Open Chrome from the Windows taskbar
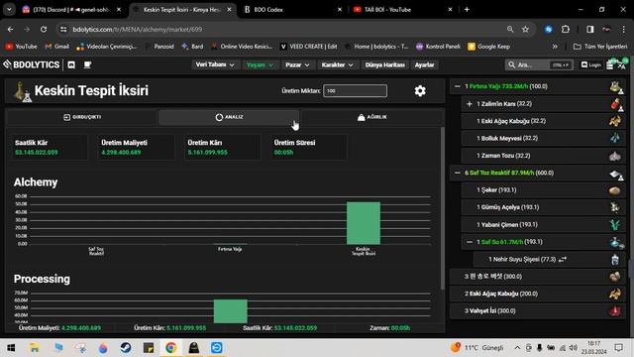634x357 pixels. (170, 348)
